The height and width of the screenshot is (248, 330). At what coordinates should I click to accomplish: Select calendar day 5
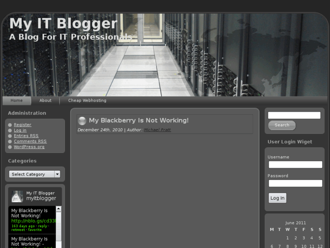coord(320,238)
